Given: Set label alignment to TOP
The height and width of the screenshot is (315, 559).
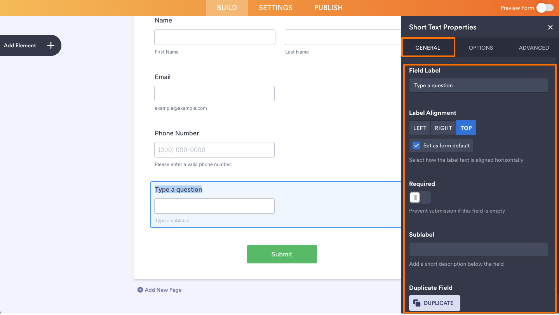Looking at the screenshot, I should 466,128.
